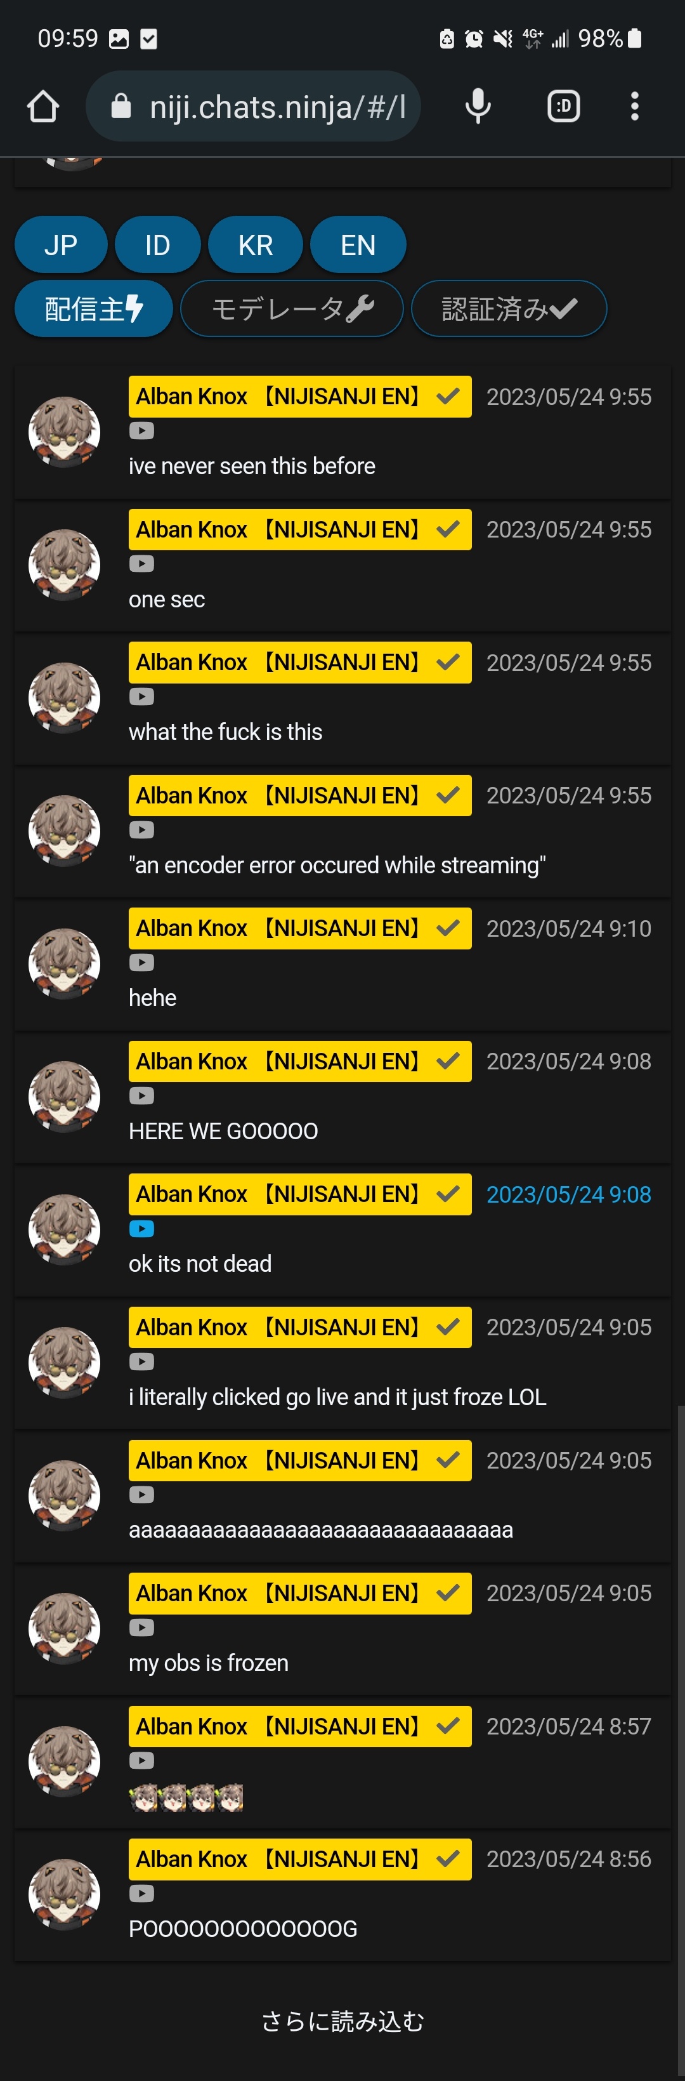
Task: Click YouTube icon above "my obs is frozen"
Action: pos(141,1628)
